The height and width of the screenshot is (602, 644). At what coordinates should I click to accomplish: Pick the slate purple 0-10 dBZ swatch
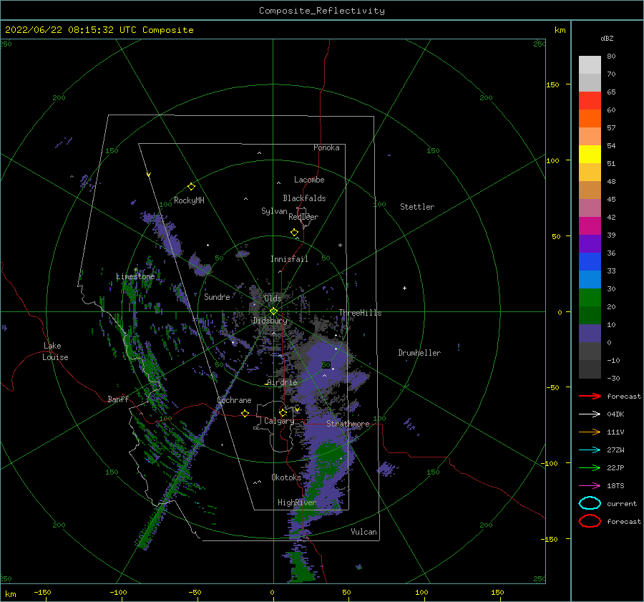pos(590,334)
